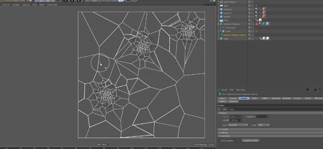The width and height of the screenshot is (323, 149).
Task: Click the Sphere.1 object icon
Action: pos(221,13)
